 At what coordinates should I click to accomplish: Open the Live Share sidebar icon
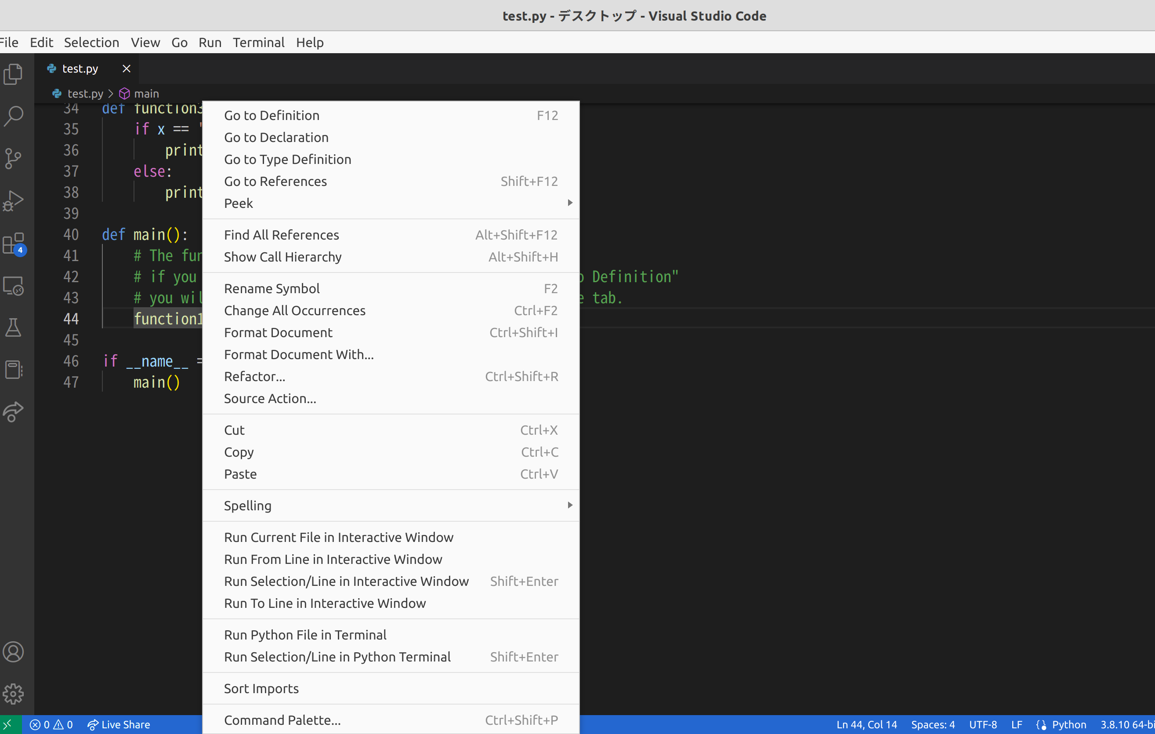tap(14, 412)
